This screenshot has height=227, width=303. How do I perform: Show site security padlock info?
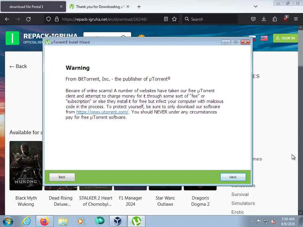[57, 19]
